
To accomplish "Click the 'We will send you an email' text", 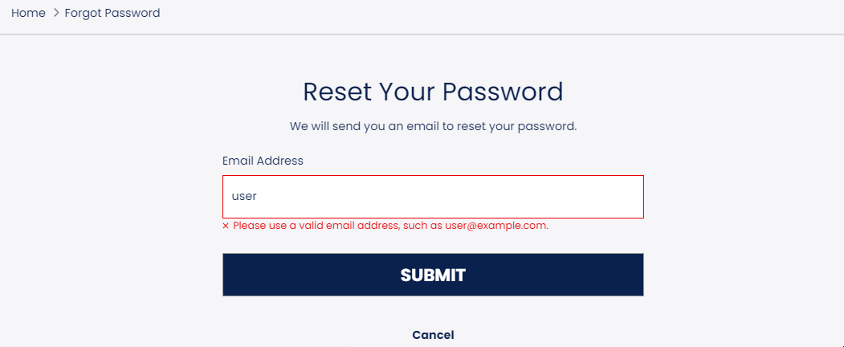I will (x=433, y=127).
